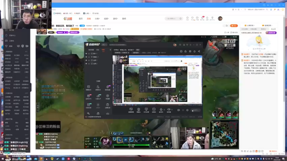This screenshot has height=161, width=287.
Task: Switch to the 直播回看 tab in right panel
Action: (267, 25)
